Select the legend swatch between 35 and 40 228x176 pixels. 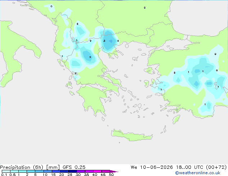(x=89, y=171)
